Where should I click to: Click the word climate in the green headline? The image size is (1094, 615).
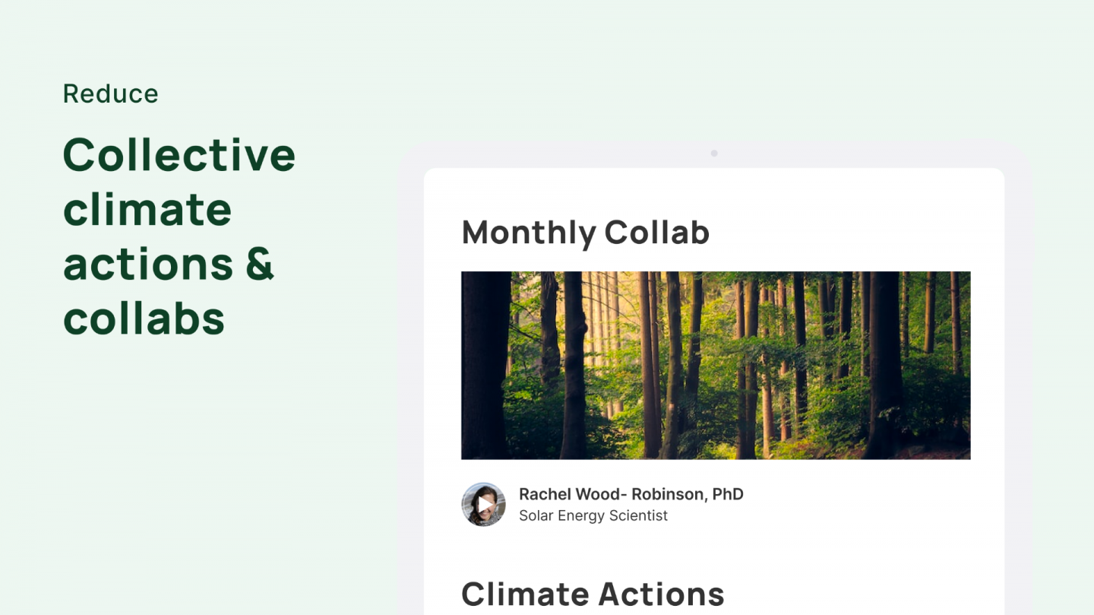(x=147, y=209)
